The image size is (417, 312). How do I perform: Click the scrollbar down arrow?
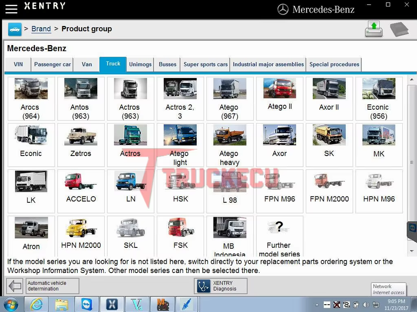(412, 251)
